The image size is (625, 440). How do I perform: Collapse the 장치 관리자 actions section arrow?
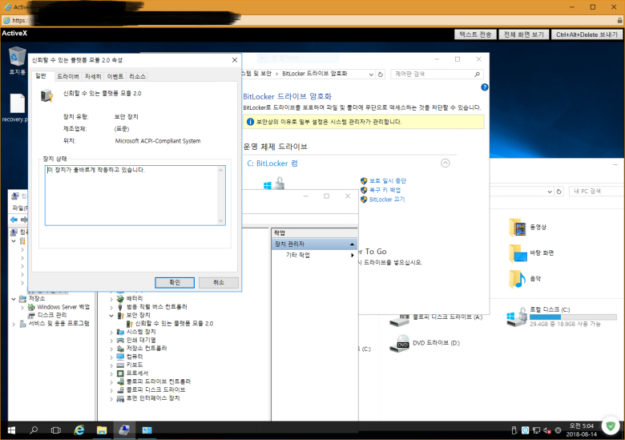pyautogui.click(x=352, y=244)
